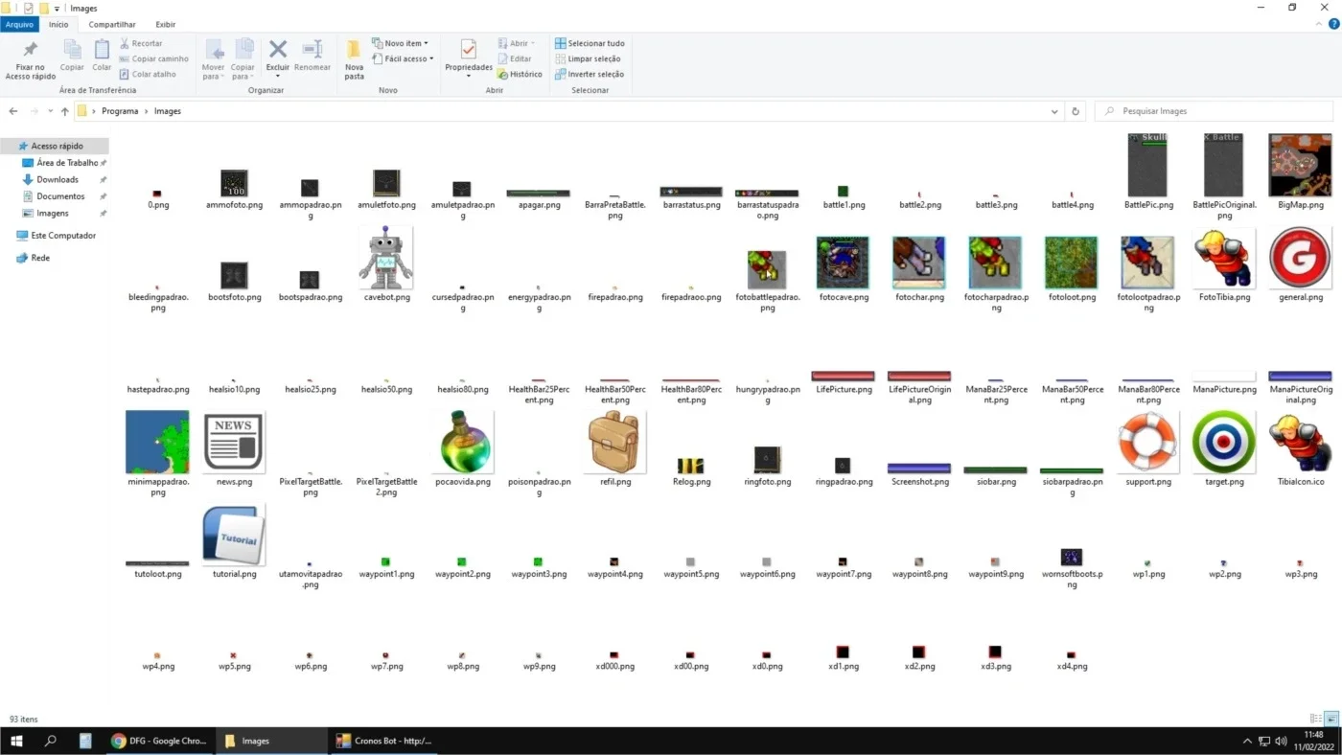
Task: Select the pocaovida.png potion file
Action: tap(463, 443)
